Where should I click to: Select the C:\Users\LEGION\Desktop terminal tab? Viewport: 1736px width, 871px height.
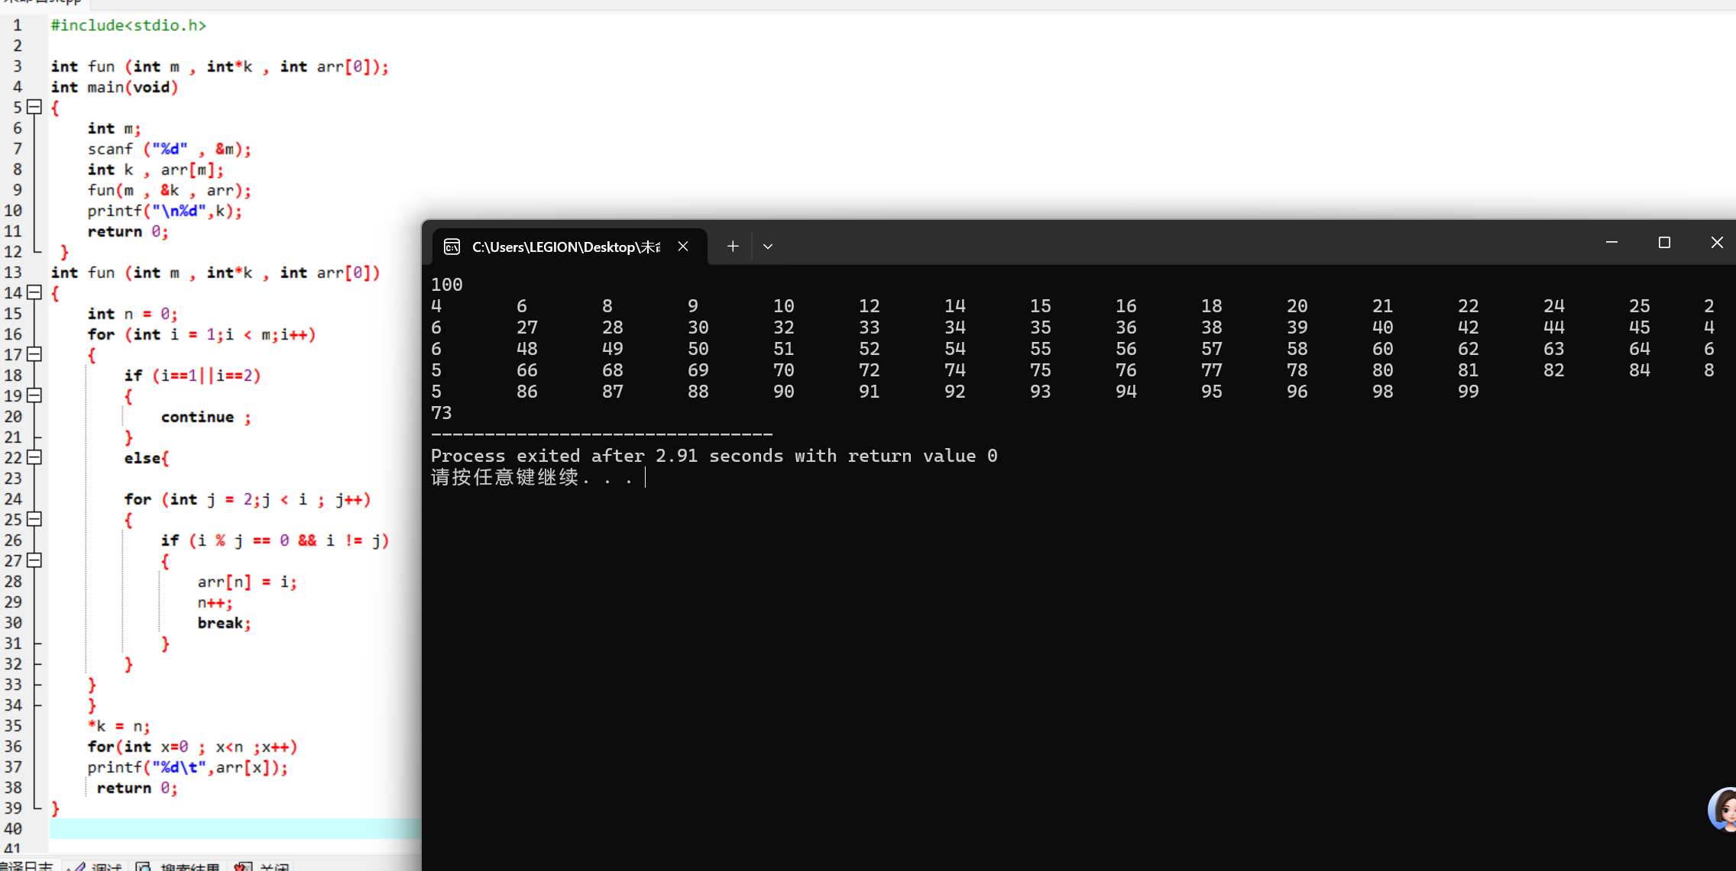point(565,246)
